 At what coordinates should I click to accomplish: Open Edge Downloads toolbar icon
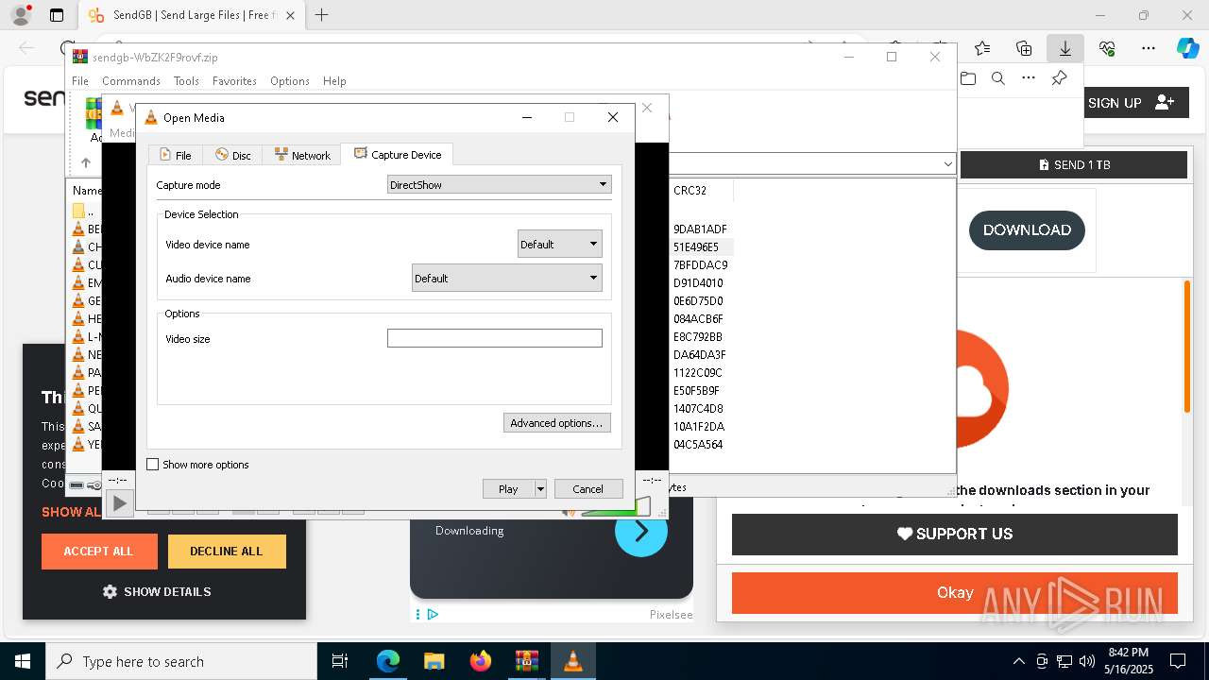pyautogui.click(x=1065, y=48)
